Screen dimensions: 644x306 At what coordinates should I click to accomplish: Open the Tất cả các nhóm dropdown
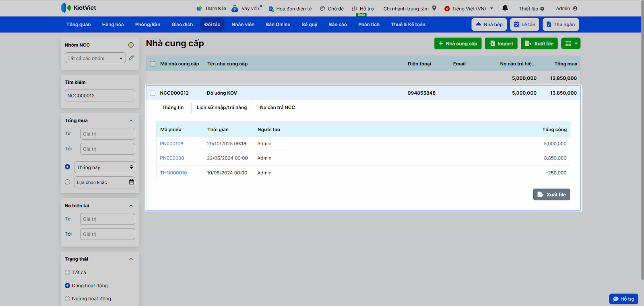tap(95, 58)
